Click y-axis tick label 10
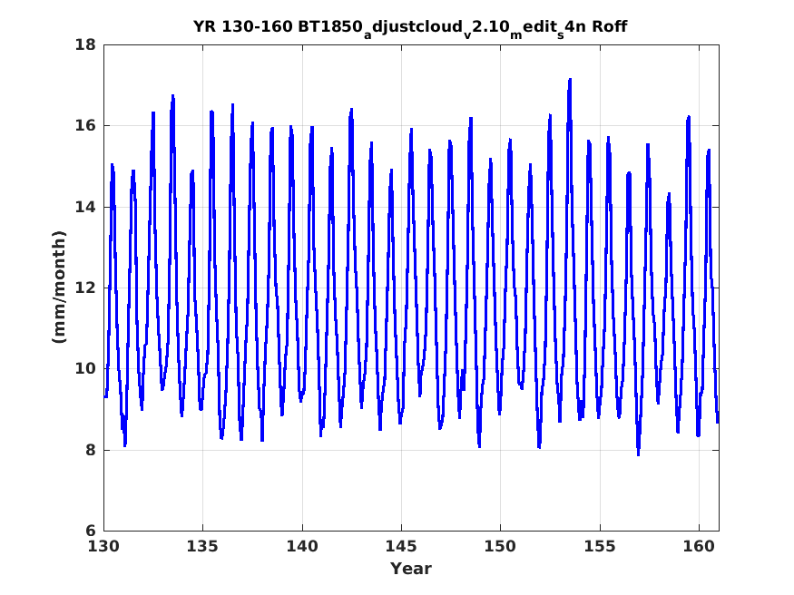This screenshot has width=794, height=595. (85, 368)
